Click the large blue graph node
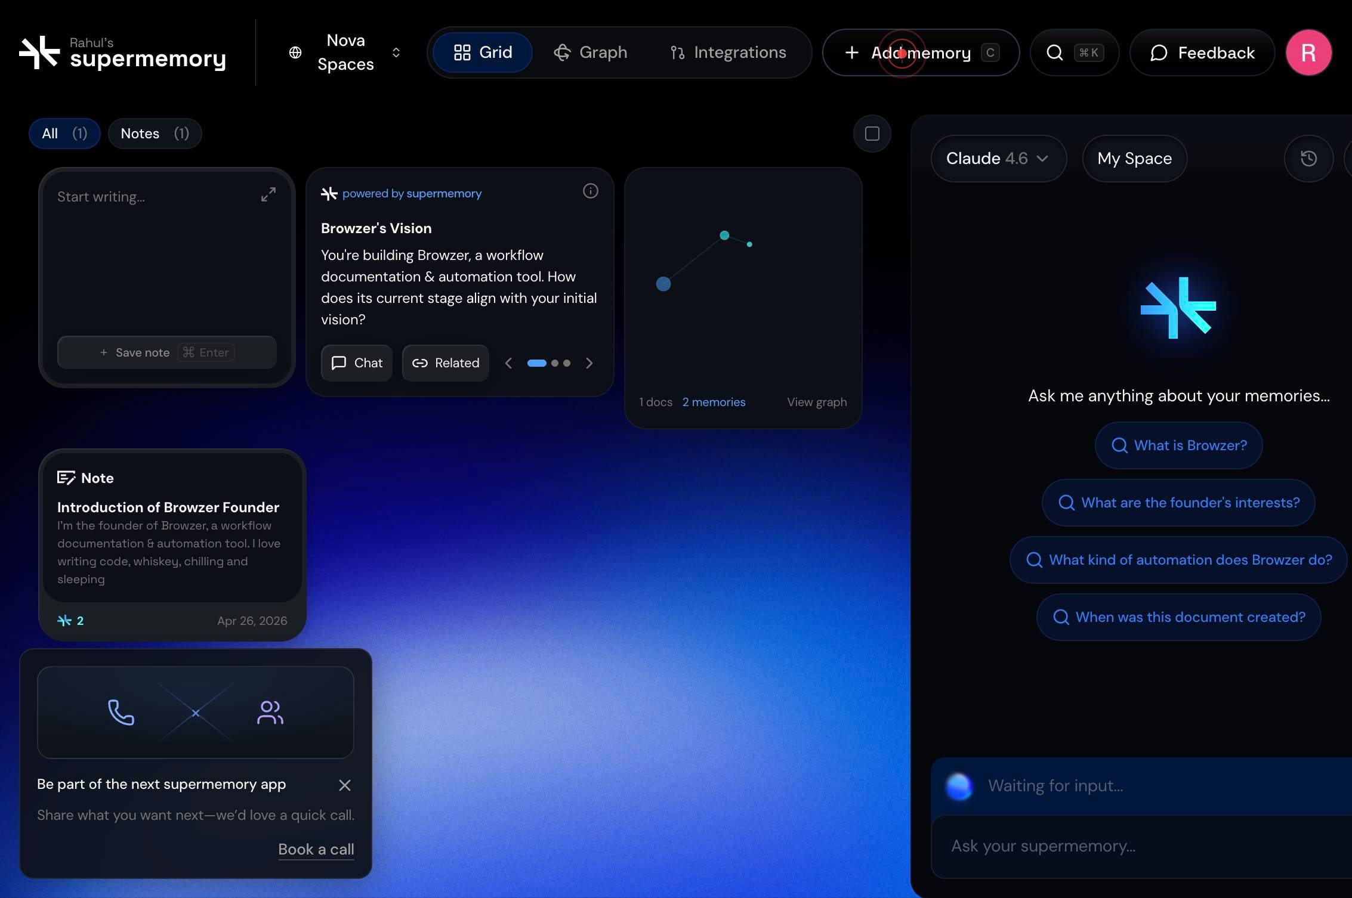 click(x=663, y=284)
